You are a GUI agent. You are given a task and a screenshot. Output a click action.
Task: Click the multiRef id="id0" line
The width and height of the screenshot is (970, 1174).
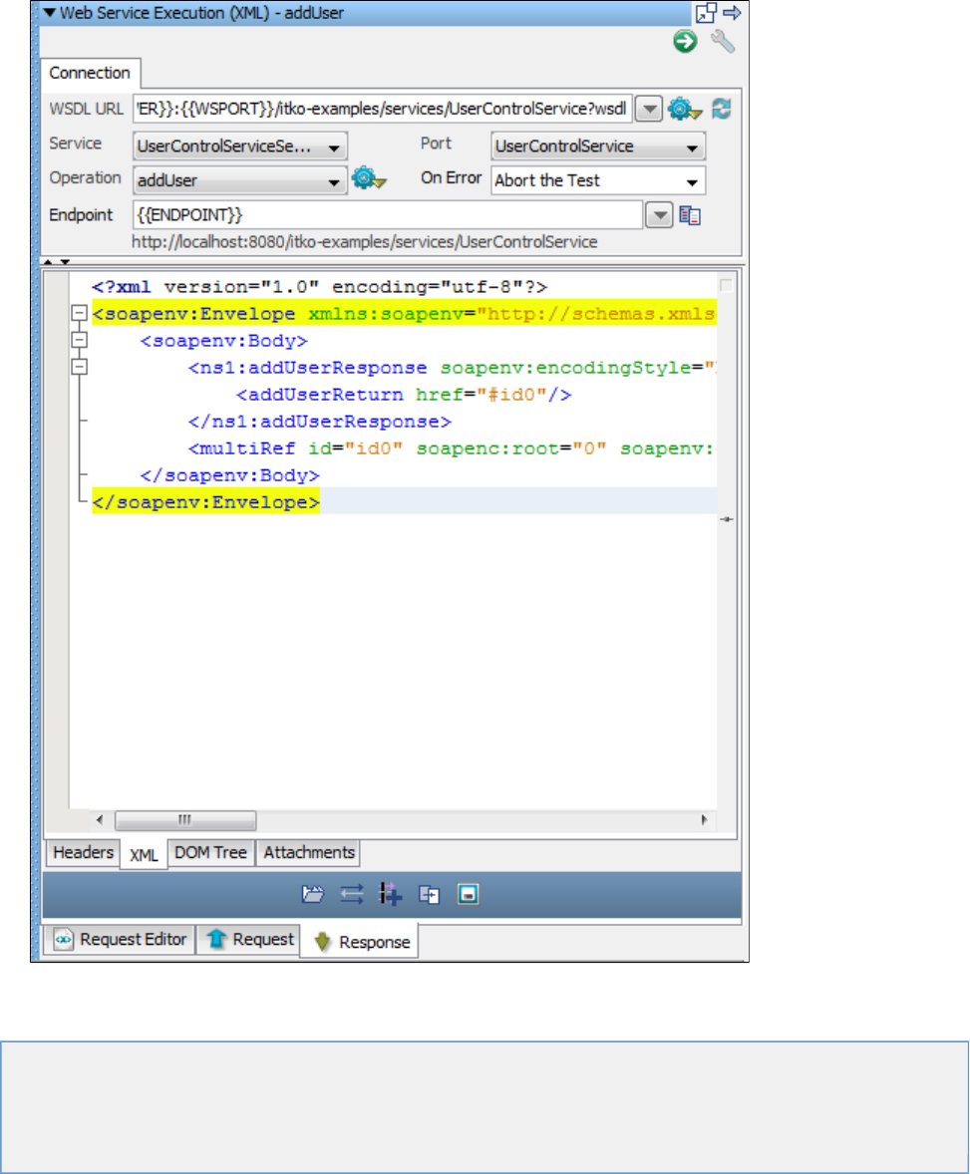coord(452,448)
